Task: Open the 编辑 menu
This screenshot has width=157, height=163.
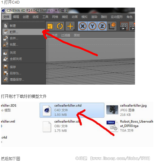Action: pos(16,17)
